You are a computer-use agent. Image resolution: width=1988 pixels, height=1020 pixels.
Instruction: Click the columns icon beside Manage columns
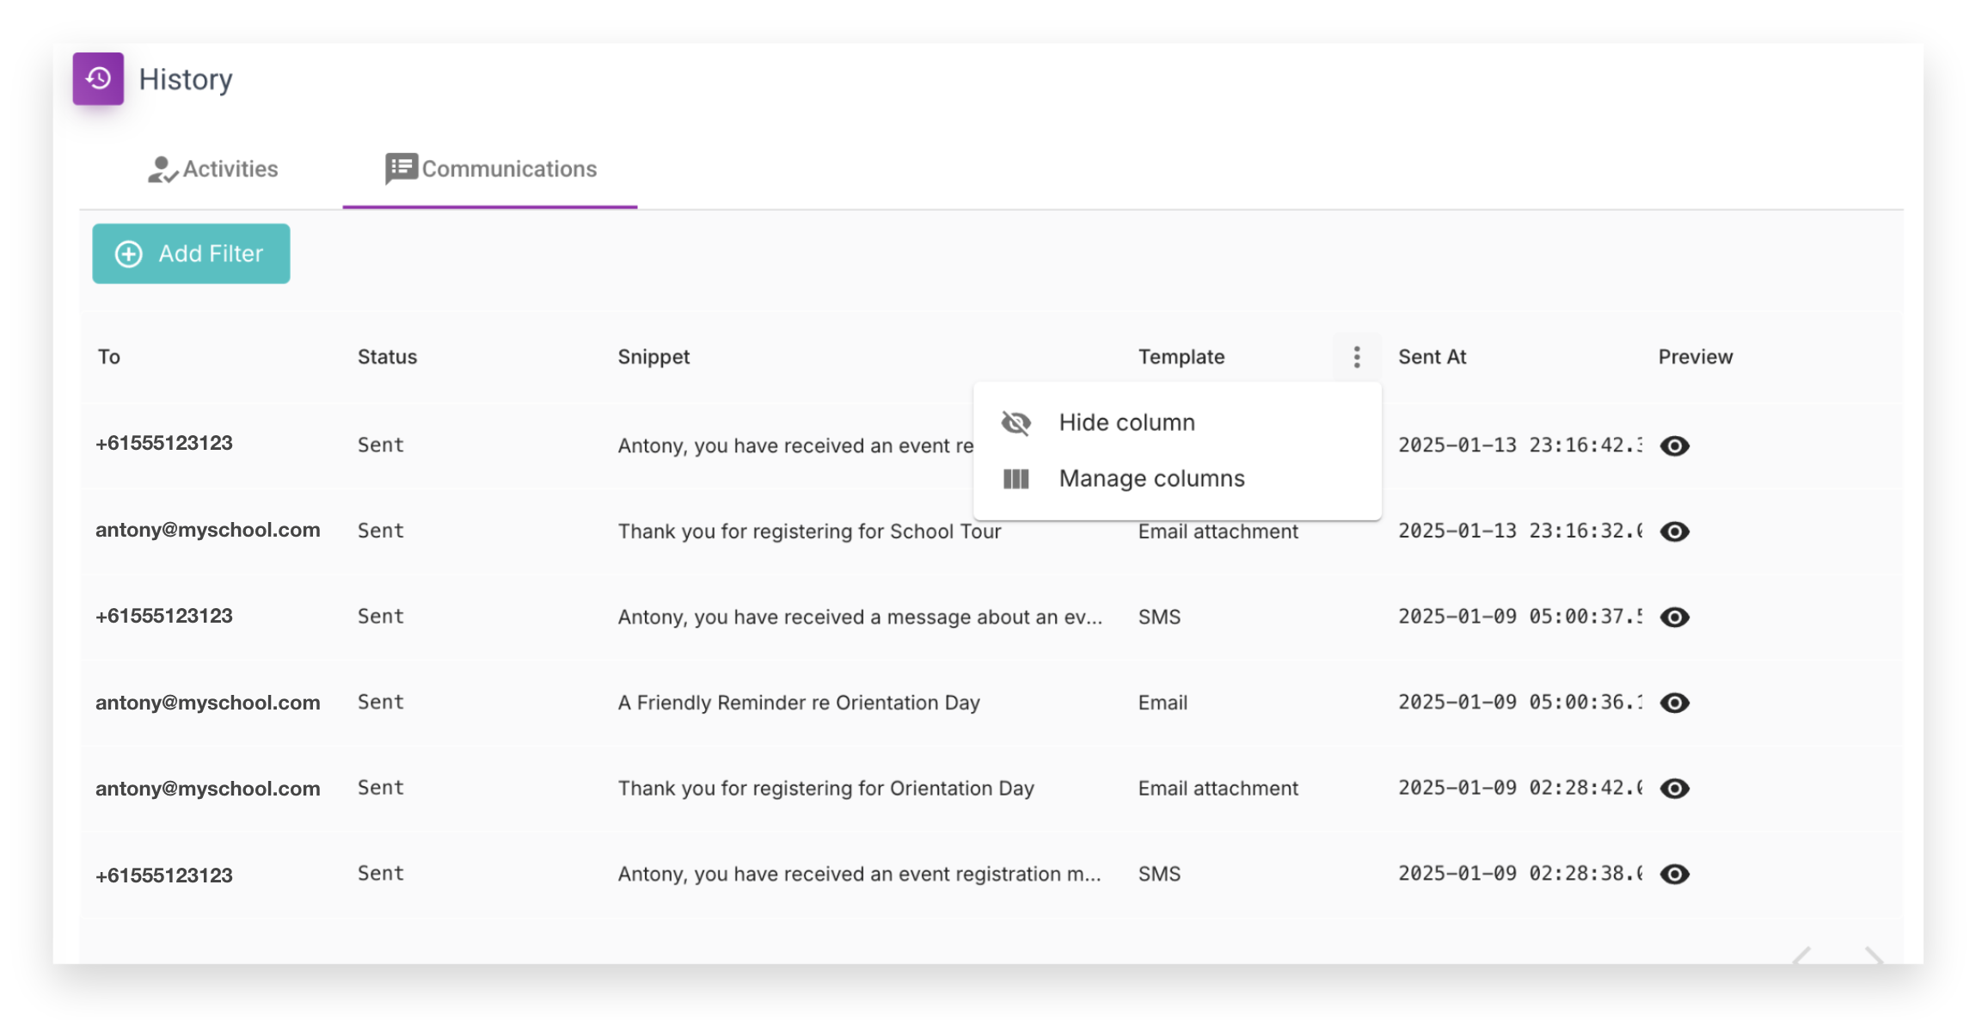1016,478
